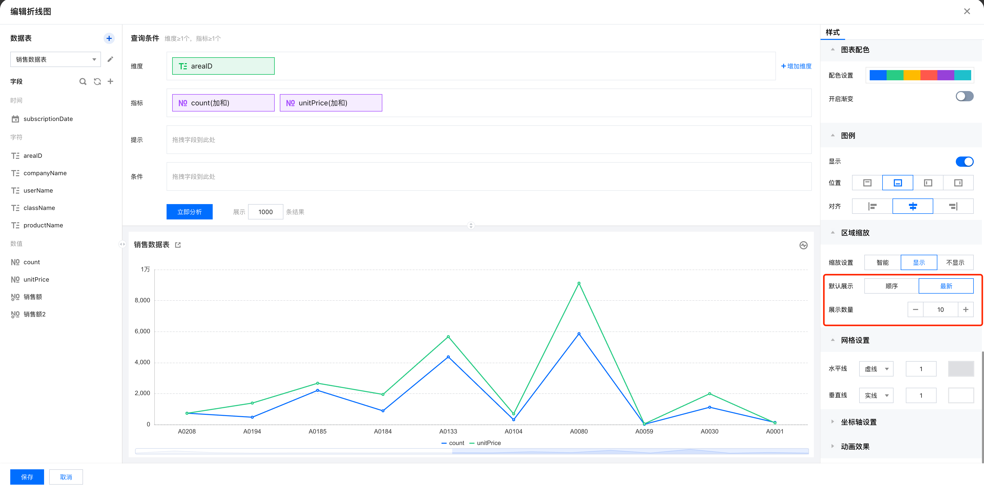Turn off the legend 显示 switch
The image size is (984, 489).
pos(964,162)
